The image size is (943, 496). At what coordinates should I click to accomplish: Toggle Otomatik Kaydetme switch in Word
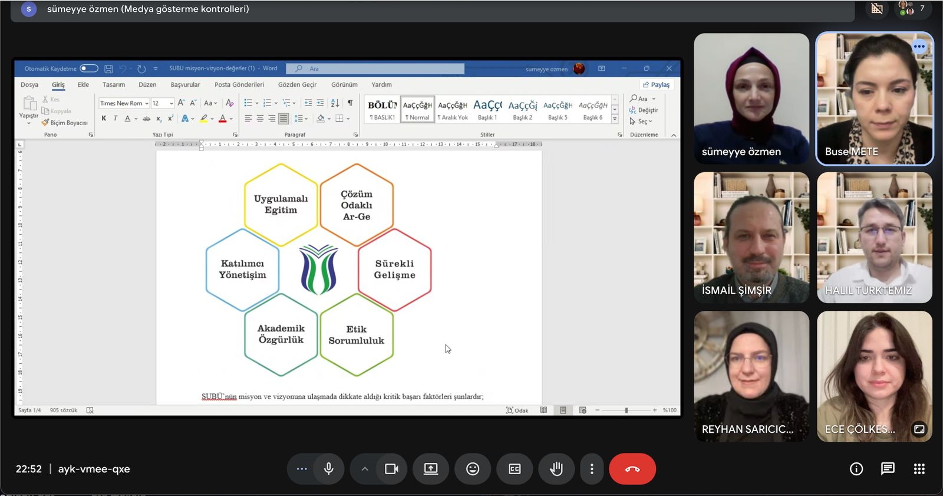click(x=89, y=68)
